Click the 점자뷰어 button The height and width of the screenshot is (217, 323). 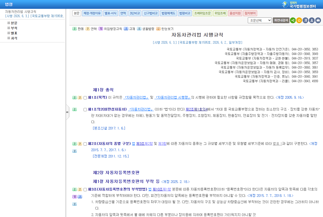[x=250, y=13]
